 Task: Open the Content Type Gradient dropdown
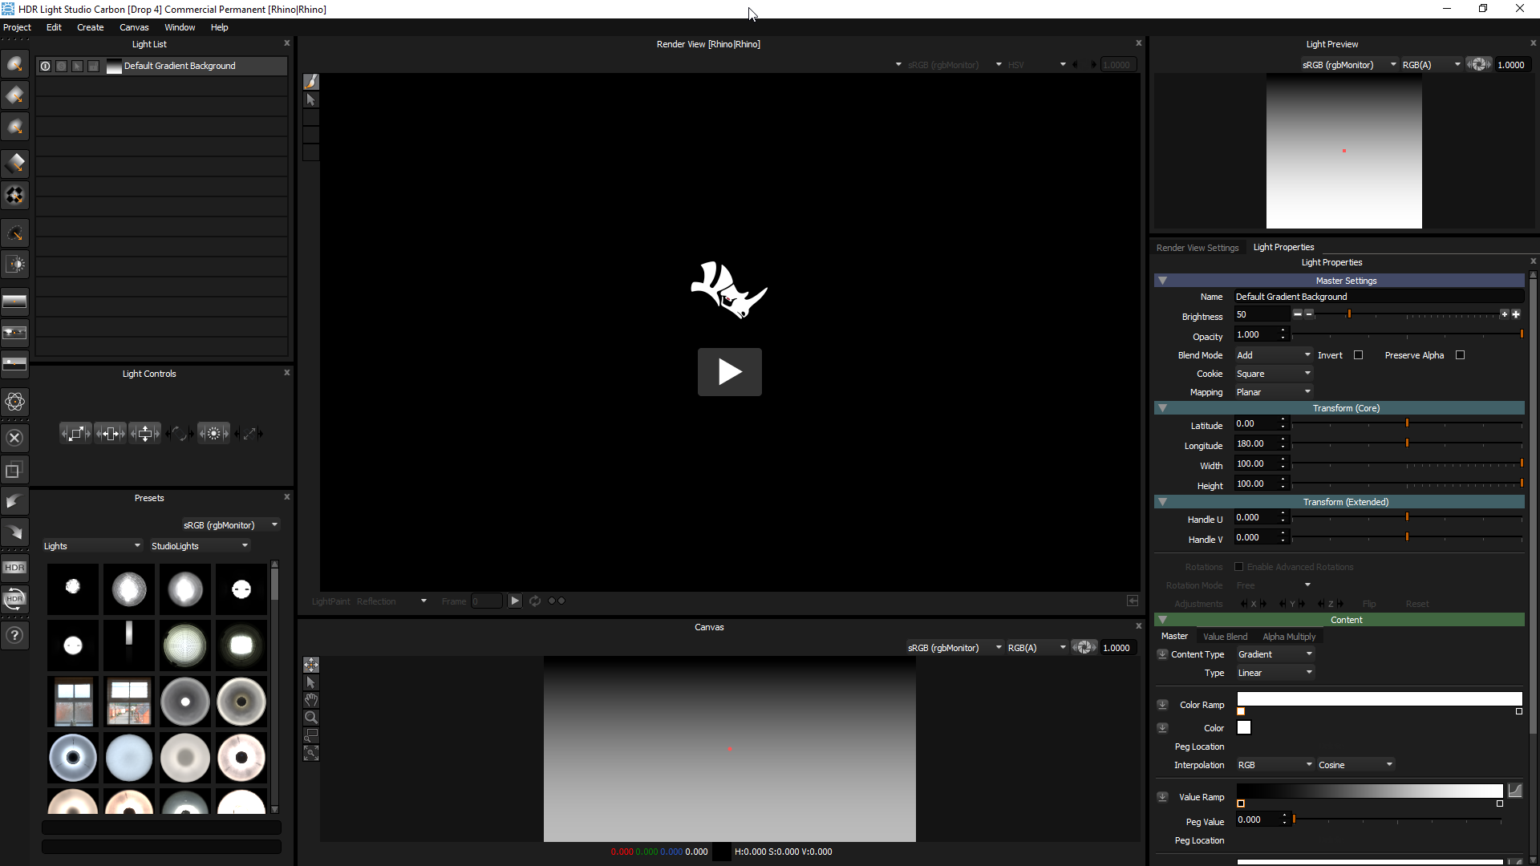[1275, 654]
